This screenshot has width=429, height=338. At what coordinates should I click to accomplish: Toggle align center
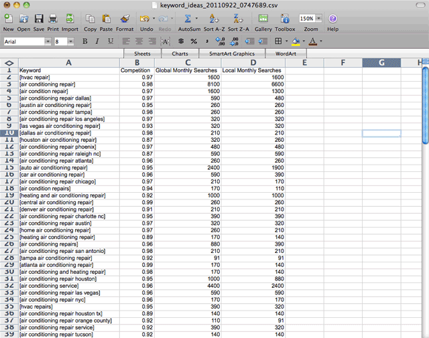point(139,41)
